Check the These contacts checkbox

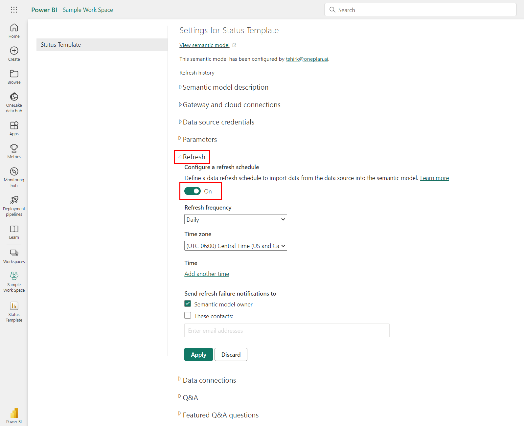(188, 316)
